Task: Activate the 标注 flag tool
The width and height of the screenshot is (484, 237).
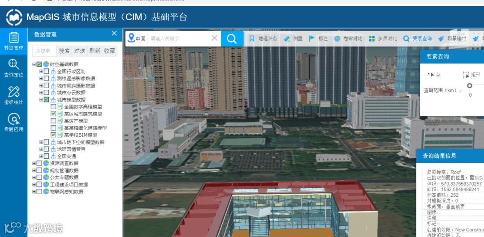Action: pos(318,38)
